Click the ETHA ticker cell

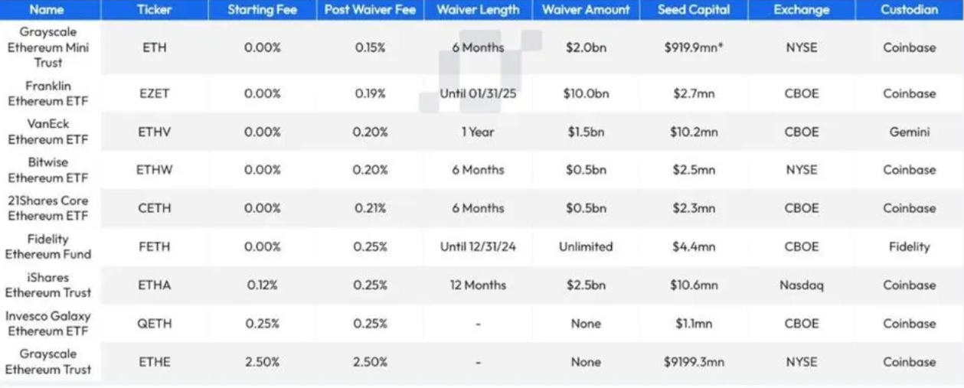154,285
